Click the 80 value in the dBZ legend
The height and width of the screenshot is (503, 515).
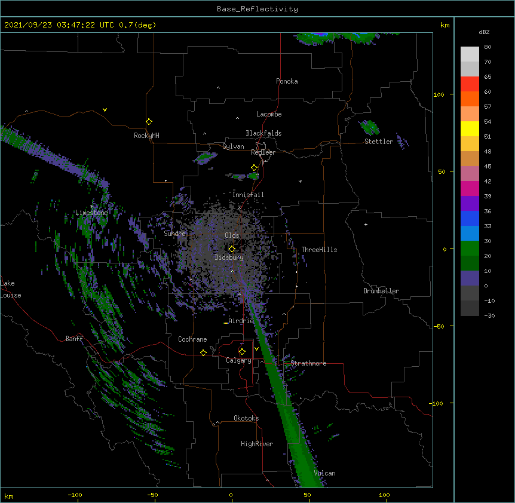[x=488, y=47]
